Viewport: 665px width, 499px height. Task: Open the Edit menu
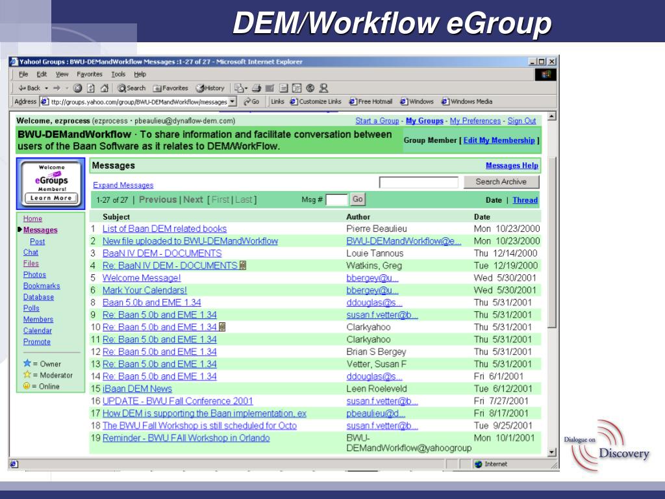point(42,74)
